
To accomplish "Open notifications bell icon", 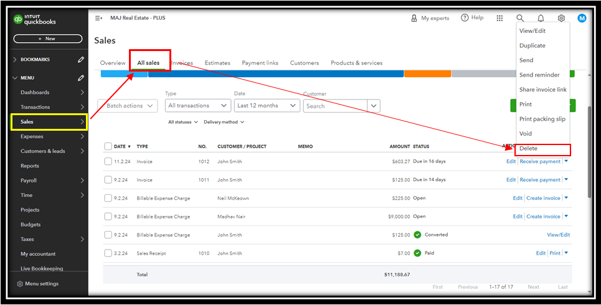I will click(541, 18).
